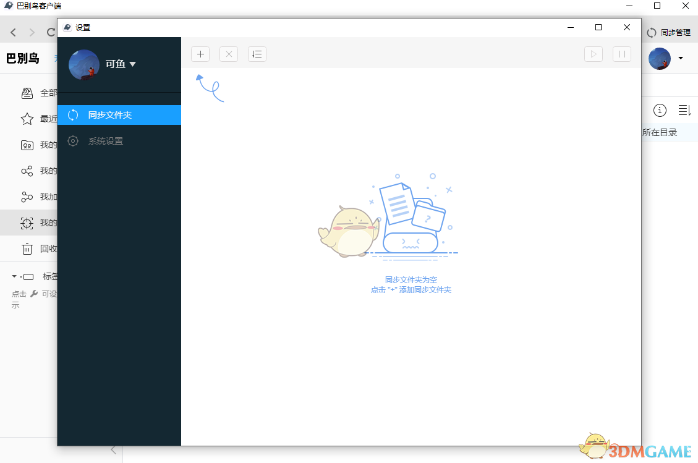
Task: Open the share icon item in sidebar
Action: coord(27,171)
